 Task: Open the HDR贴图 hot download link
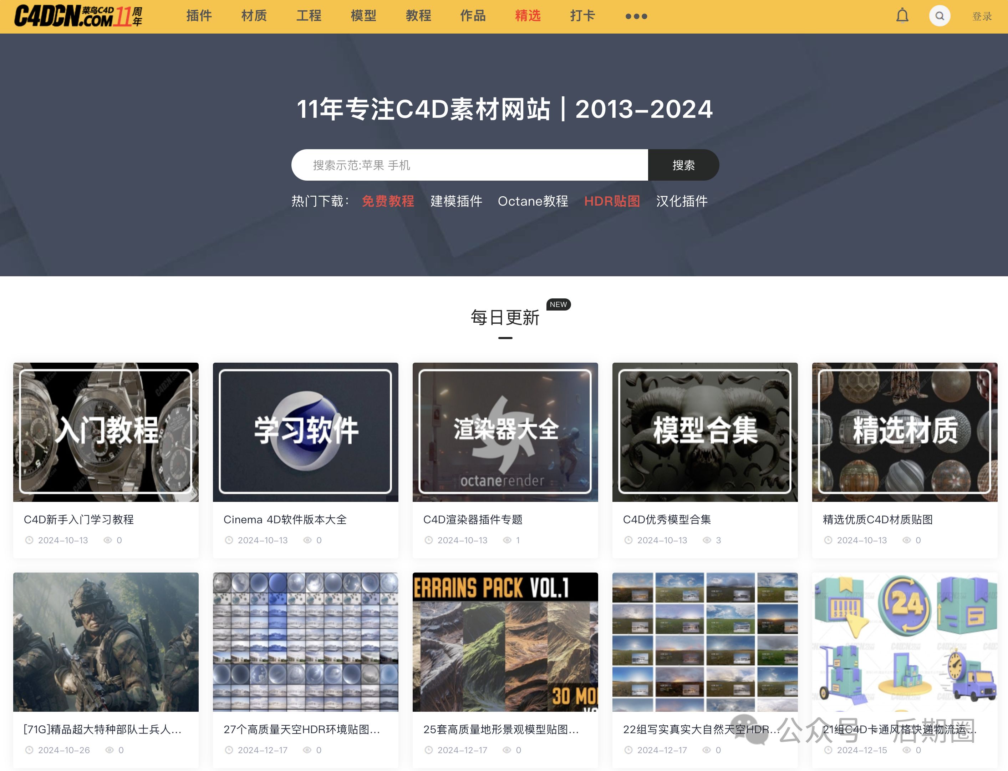coord(612,201)
